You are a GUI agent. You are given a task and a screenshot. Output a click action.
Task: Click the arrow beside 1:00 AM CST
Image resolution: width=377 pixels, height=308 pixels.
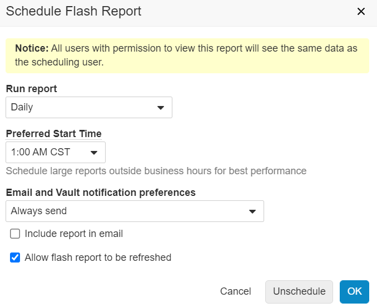pyautogui.click(x=94, y=153)
